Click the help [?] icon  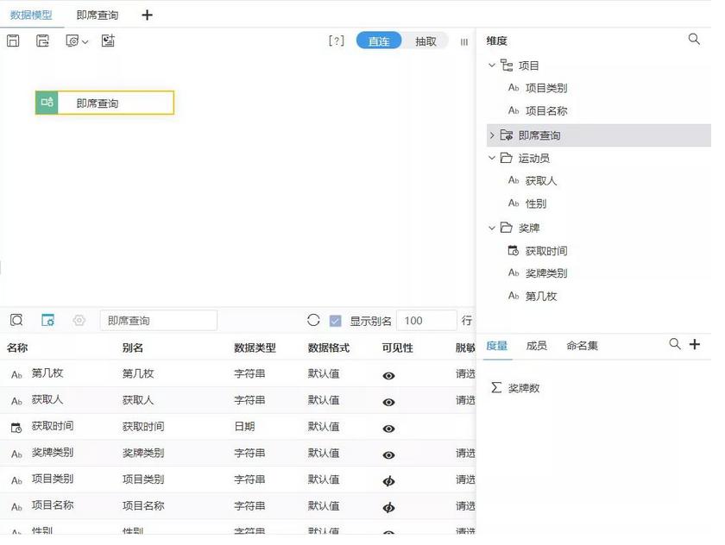point(336,40)
